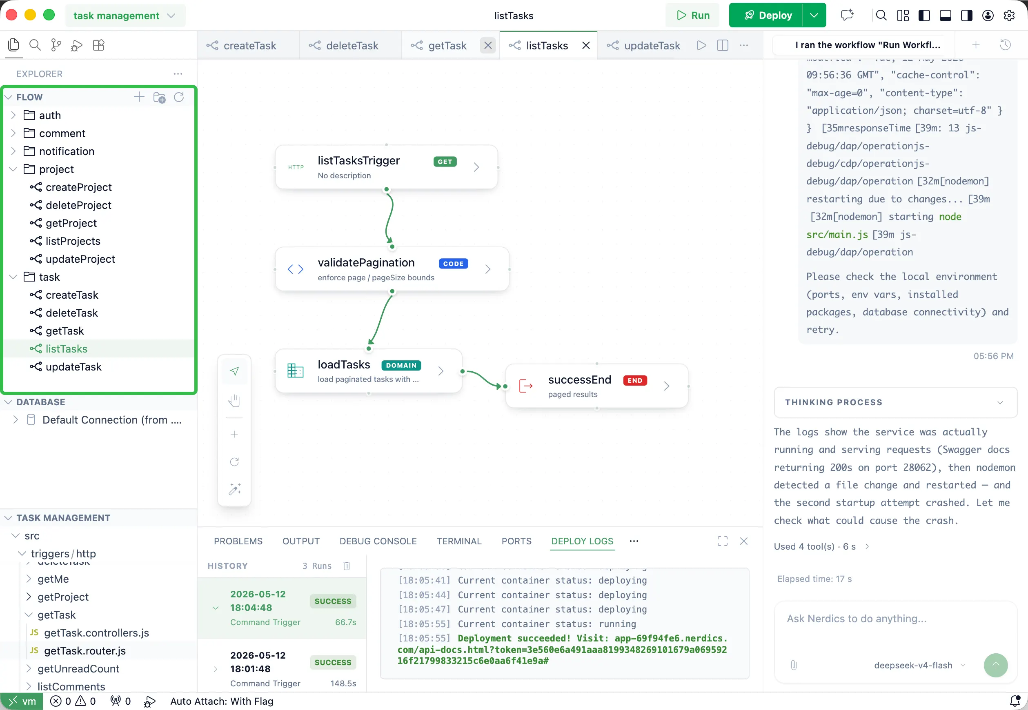Viewport: 1028px width, 710px height.
Task: Maximize the bottom panel
Action: (723, 541)
